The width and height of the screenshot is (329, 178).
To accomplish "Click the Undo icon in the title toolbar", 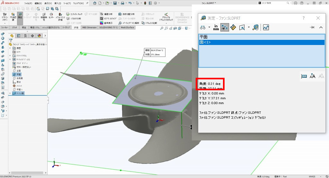I will click(x=130, y=3).
